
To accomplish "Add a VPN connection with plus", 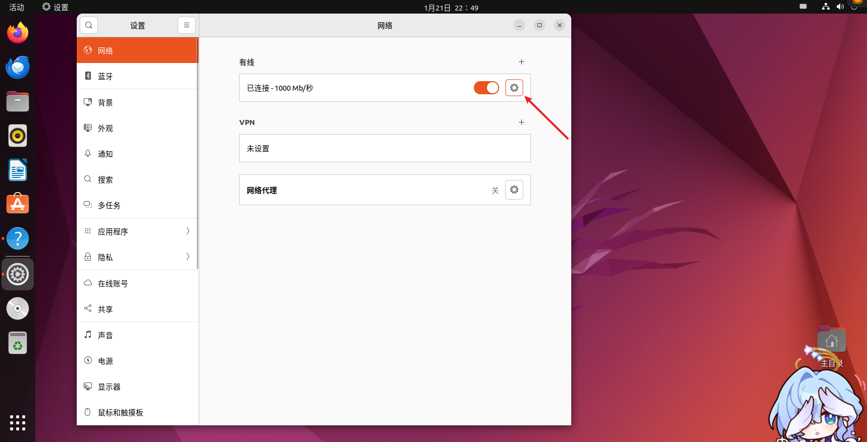I will [521, 122].
